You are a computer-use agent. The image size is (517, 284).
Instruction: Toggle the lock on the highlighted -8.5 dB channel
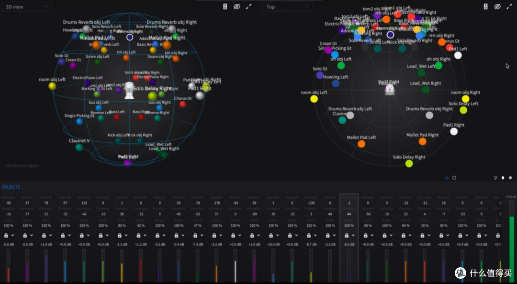pyautogui.click(x=347, y=235)
